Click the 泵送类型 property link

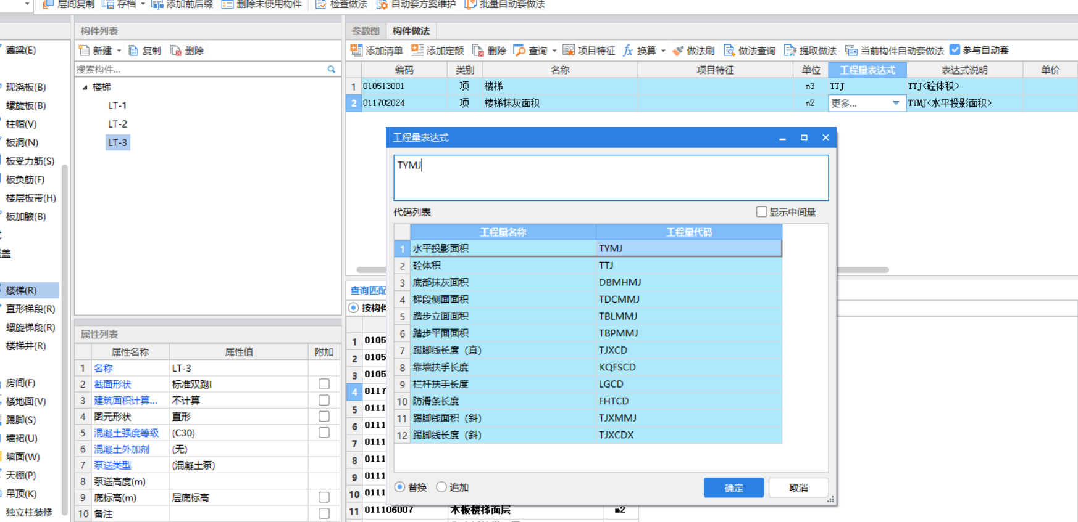(112, 465)
